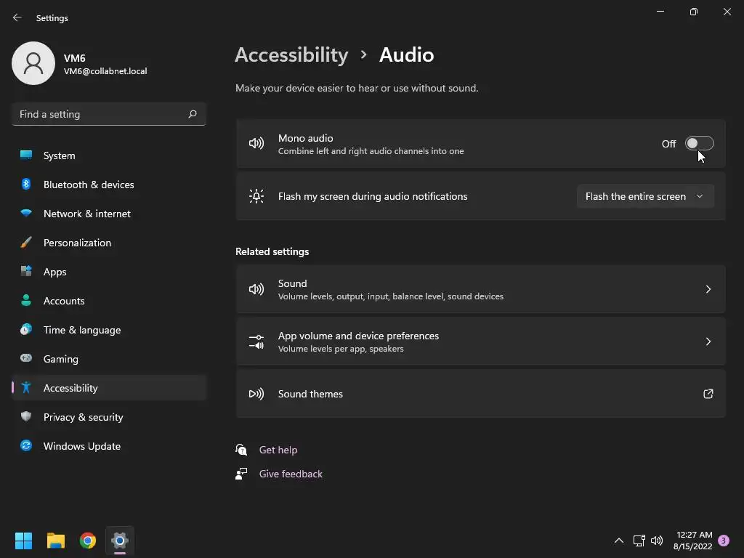Viewport: 744px width, 558px height.
Task: Click the Network & internet wifi icon
Action: click(26, 214)
